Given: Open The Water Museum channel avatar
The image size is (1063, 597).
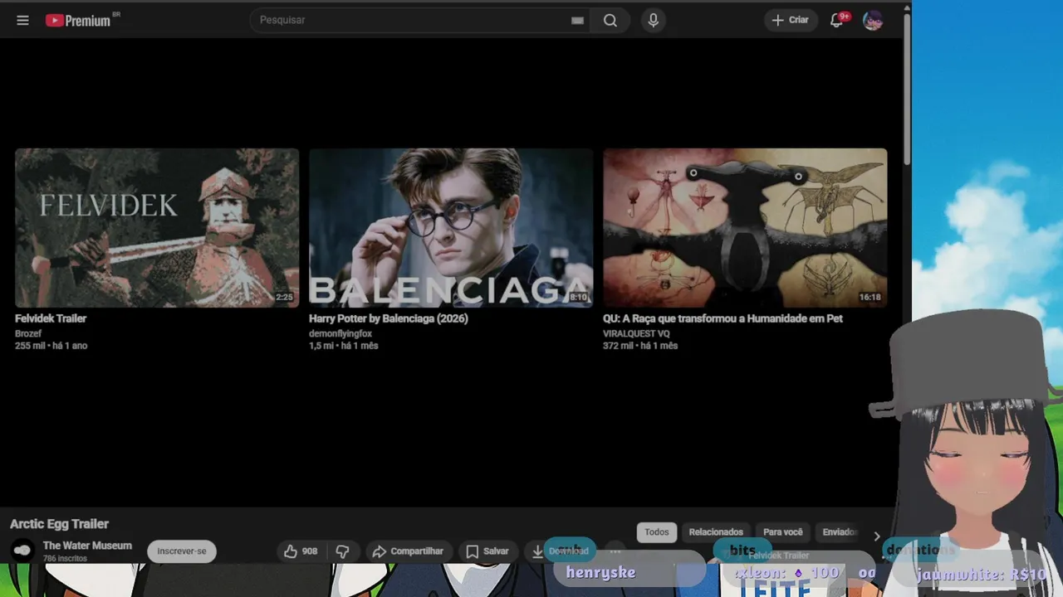Looking at the screenshot, I should coord(22,551).
